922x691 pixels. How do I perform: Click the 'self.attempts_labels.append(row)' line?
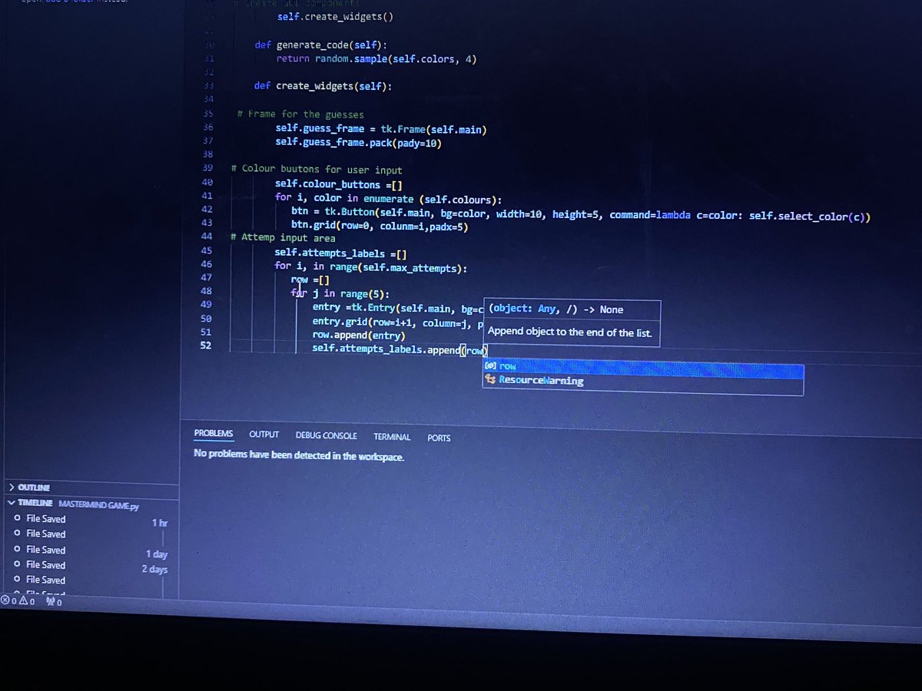click(x=400, y=350)
